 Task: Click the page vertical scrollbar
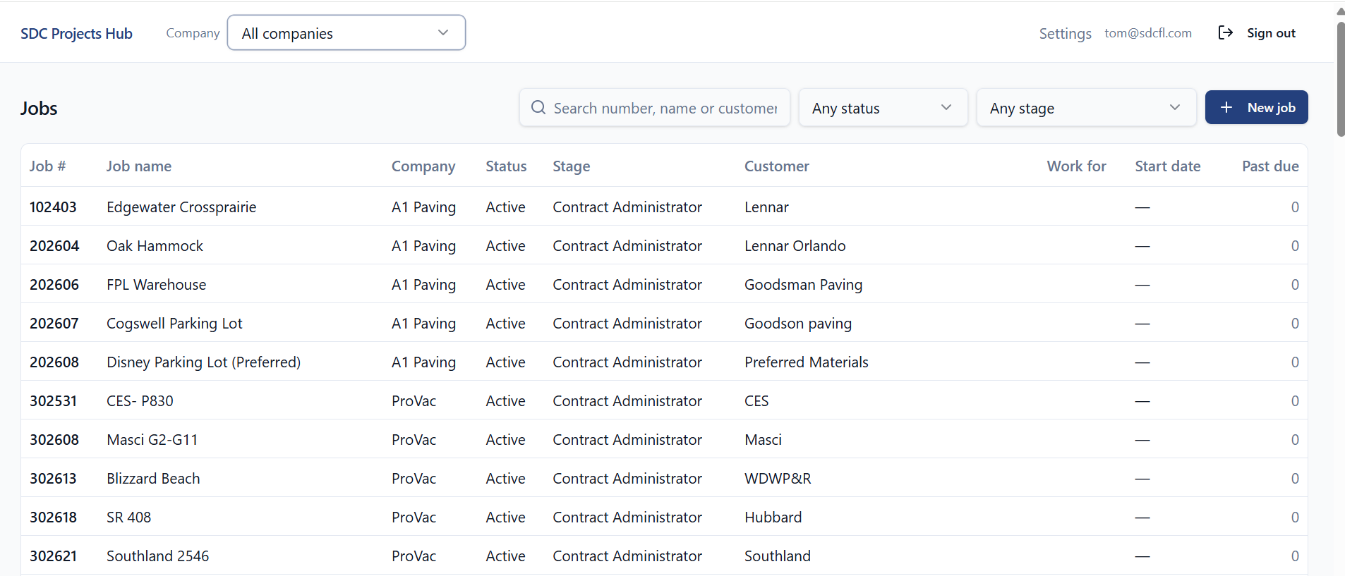coord(1341,78)
